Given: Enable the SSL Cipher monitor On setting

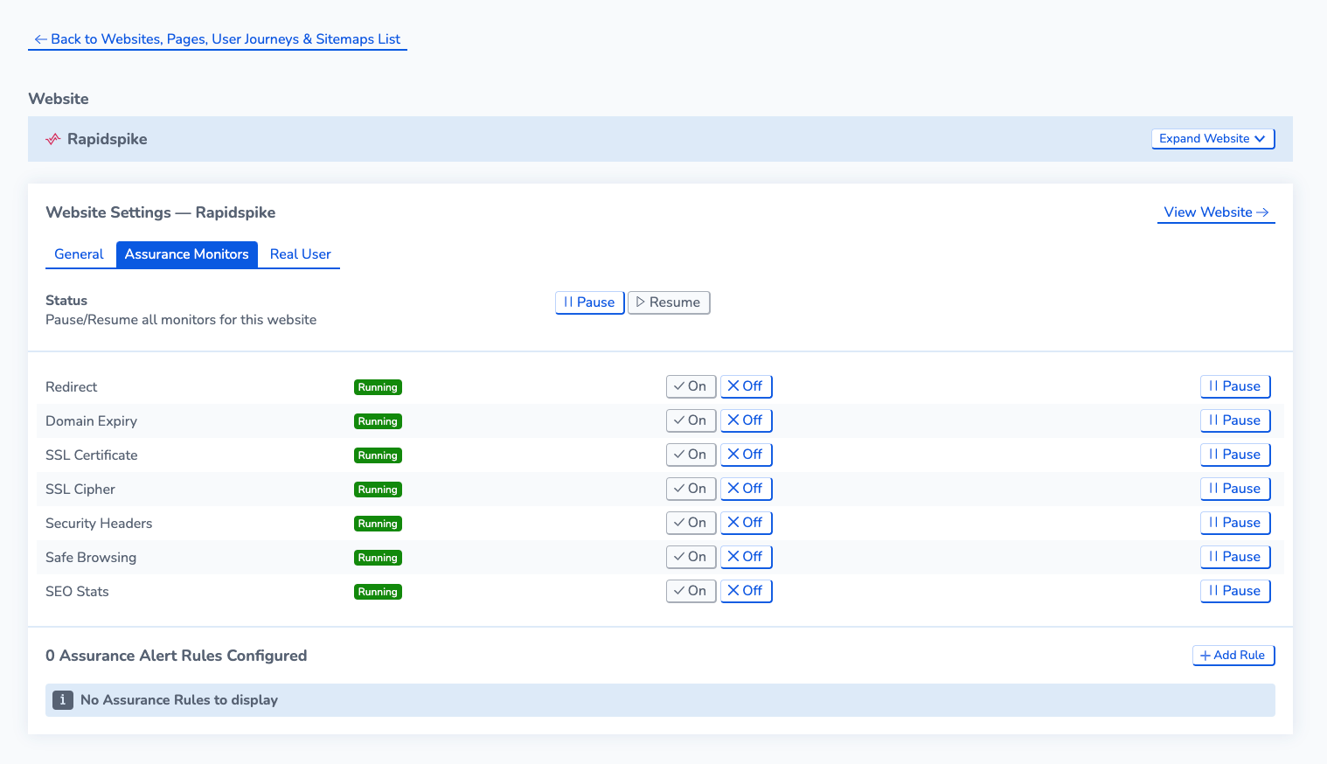Looking at the screenshot, I should point(691,488).
